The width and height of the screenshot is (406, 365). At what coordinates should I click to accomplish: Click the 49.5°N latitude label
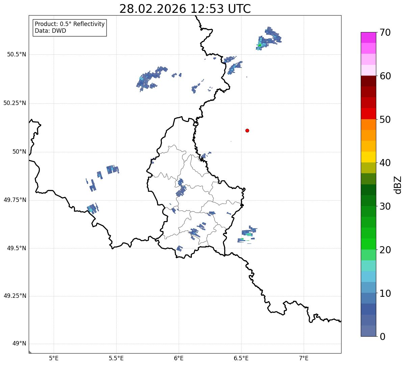pos(17,248)
